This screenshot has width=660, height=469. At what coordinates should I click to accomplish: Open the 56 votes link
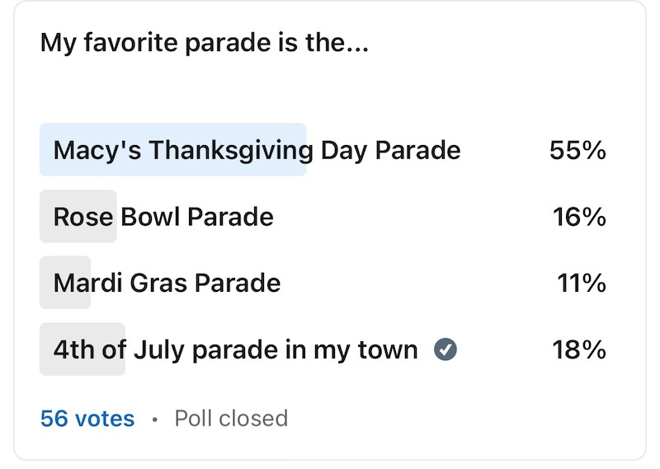pyautogui.click(x=87, y=419)
